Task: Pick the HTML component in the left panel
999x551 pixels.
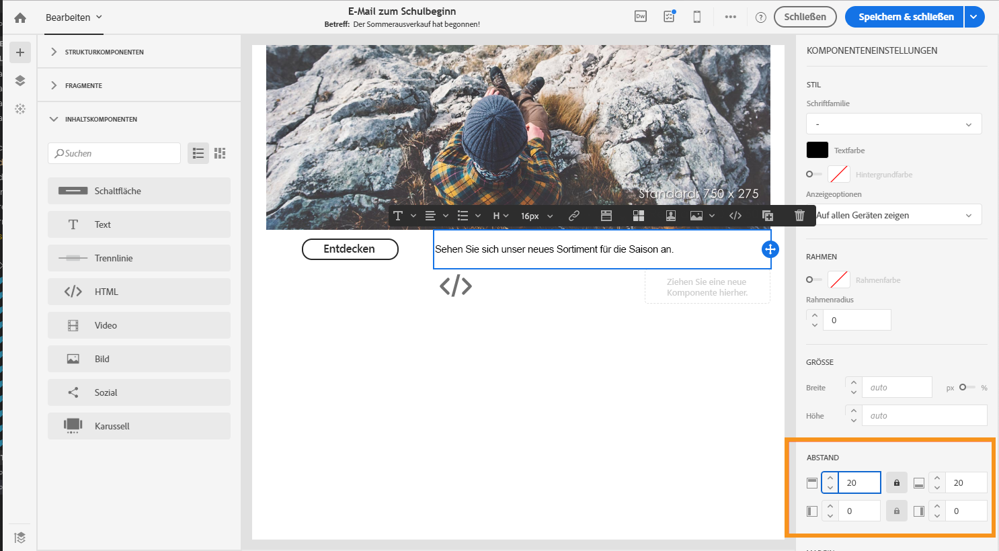Action: pyautogui.click(x=139, y=292)
